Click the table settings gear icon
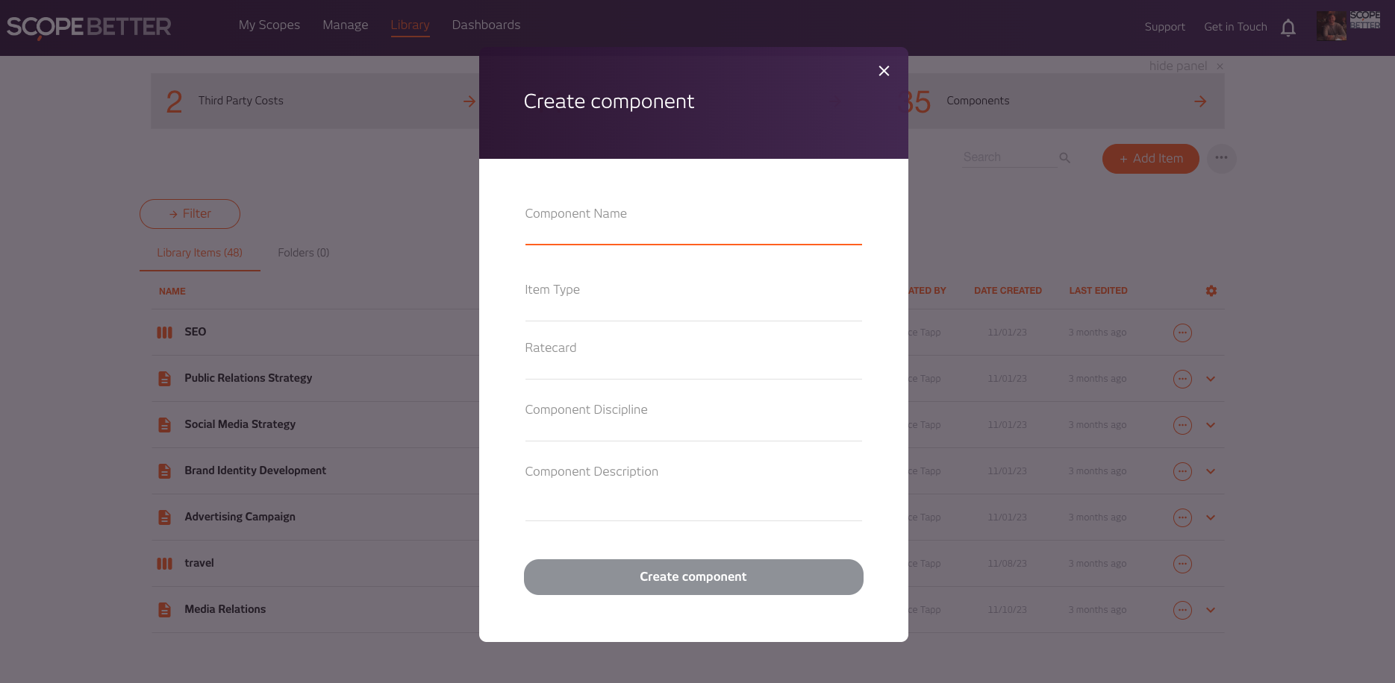The height and width of the screenshot is (683, 1395). (x=1211, y=291)
